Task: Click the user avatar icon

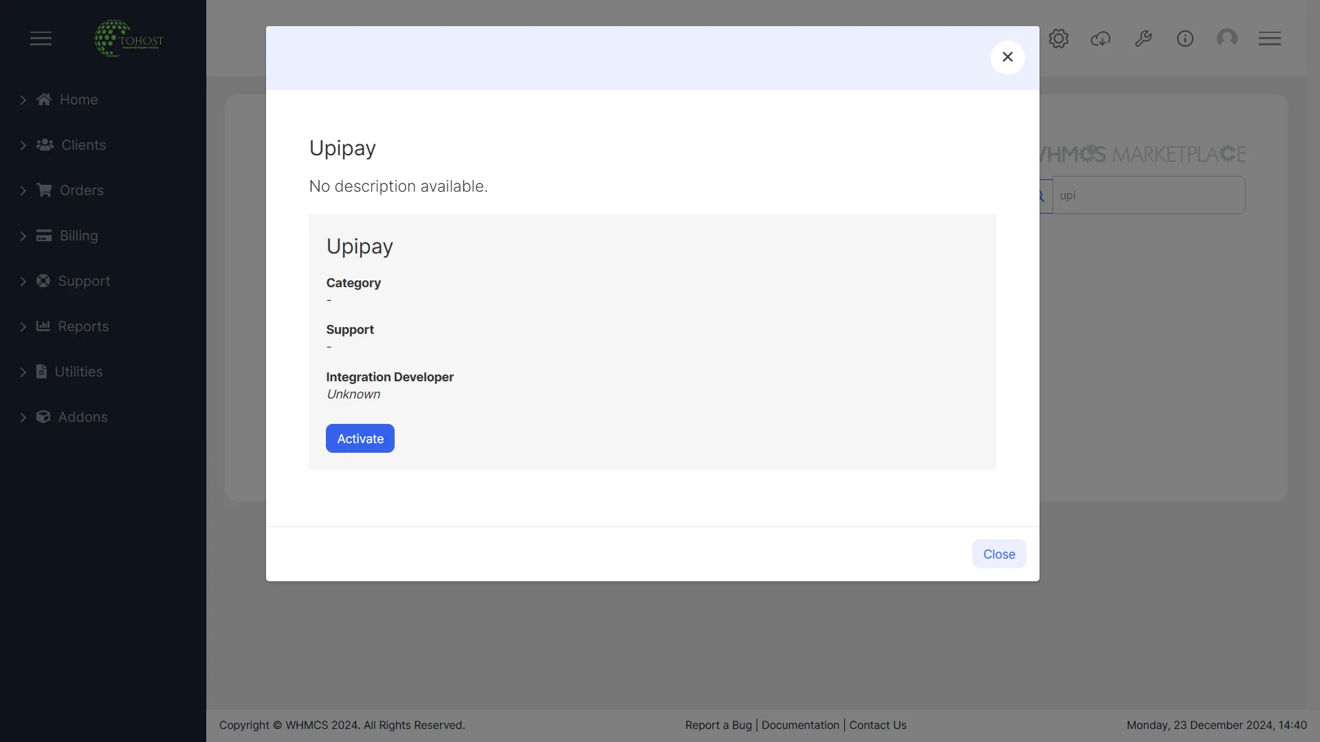Action: pyautogui.click(x=1228, y=38)
